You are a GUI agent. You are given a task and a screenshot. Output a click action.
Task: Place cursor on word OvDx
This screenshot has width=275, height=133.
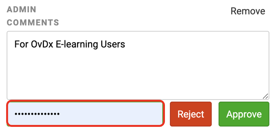(x=42, y=44)
